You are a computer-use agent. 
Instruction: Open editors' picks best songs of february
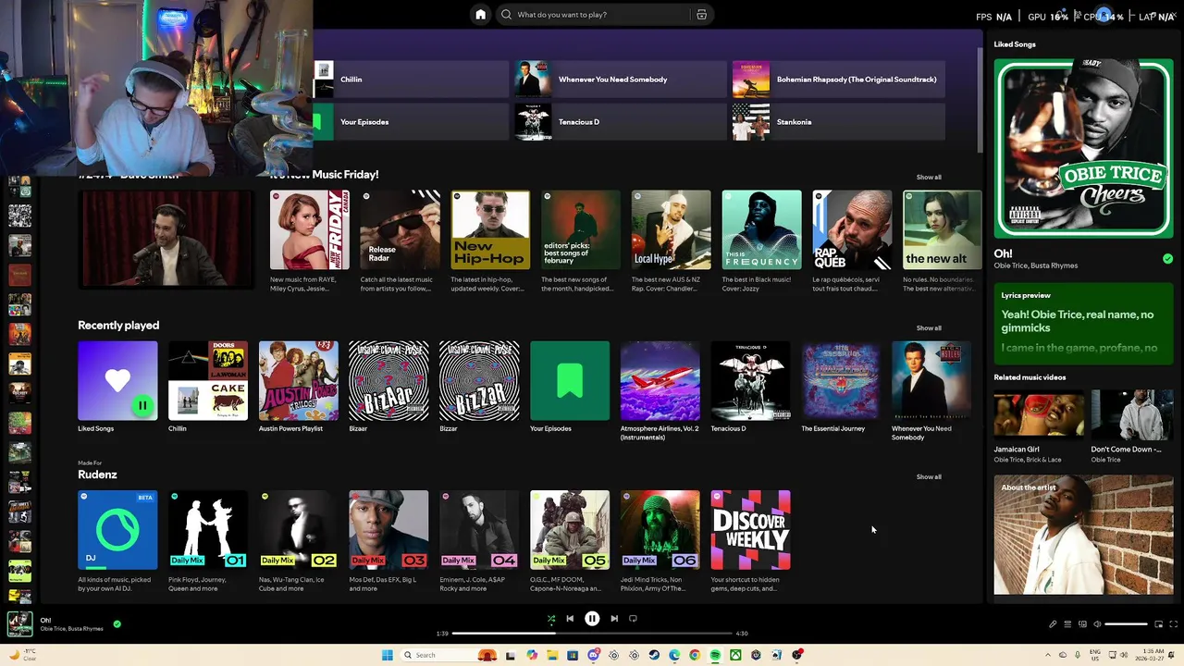[581, 230]
